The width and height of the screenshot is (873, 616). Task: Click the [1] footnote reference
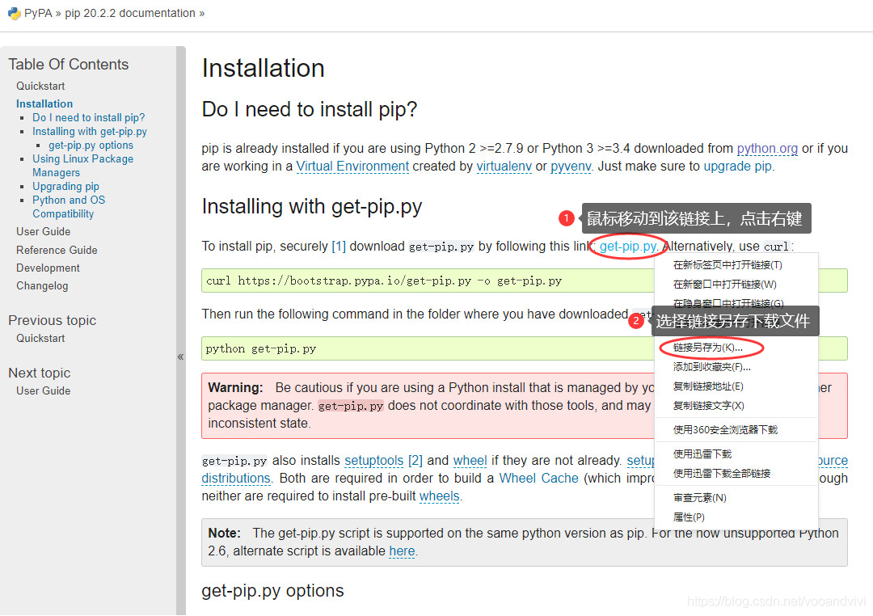click(x=339, y=247)
